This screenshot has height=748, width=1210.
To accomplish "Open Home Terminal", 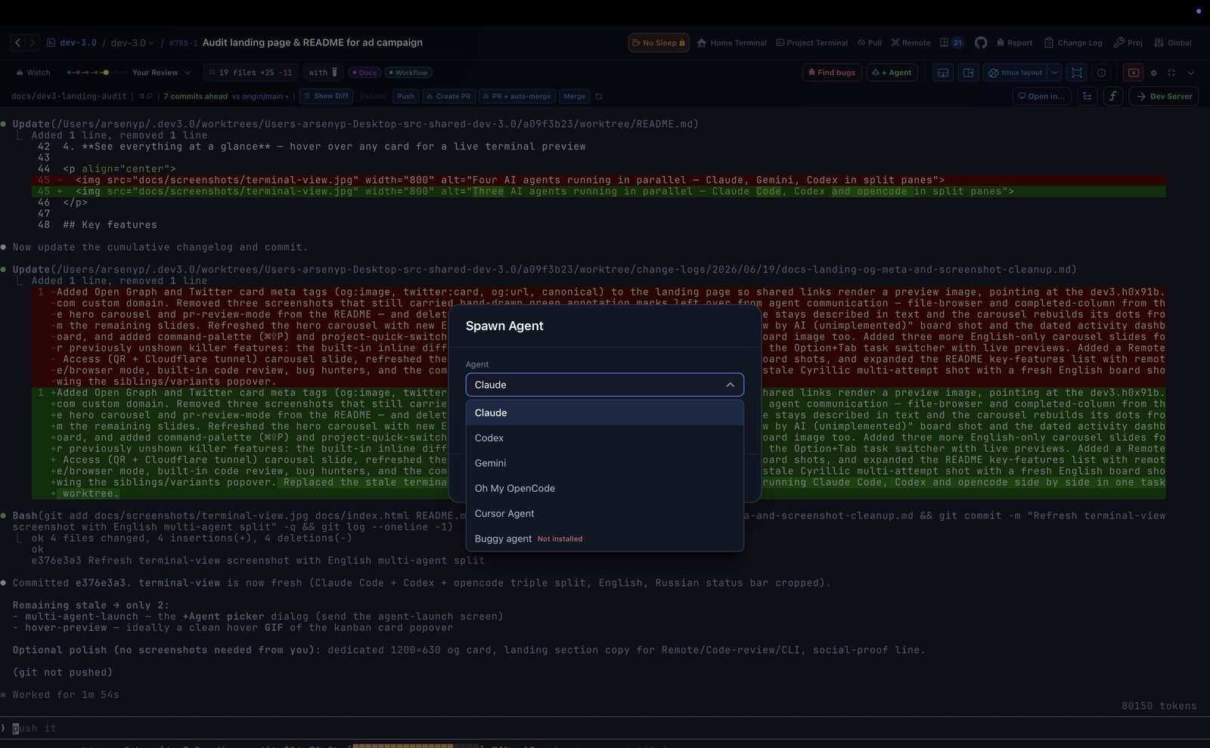I will click(732, 43).
